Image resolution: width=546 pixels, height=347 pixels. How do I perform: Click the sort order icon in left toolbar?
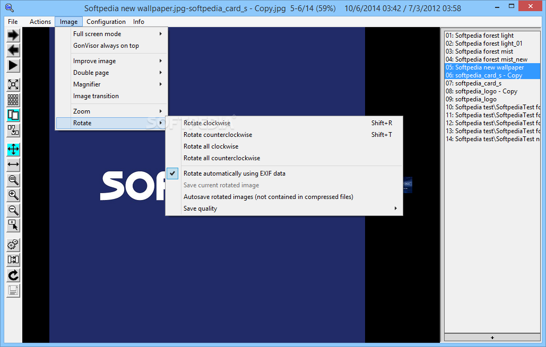[13, 131]
